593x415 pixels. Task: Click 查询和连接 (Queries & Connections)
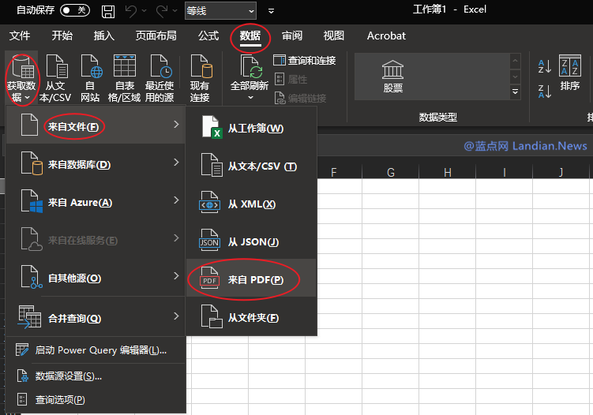[305, 61]
